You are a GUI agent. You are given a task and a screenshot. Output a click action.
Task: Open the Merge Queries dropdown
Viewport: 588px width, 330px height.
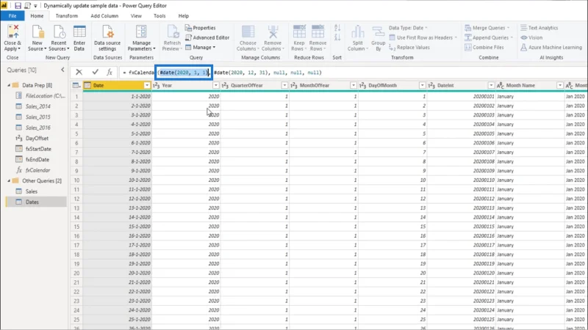click(487, 28)
